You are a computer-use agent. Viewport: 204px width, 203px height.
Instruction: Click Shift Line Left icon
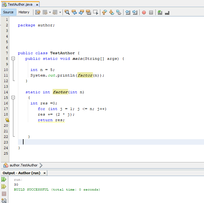pos(128,12)
